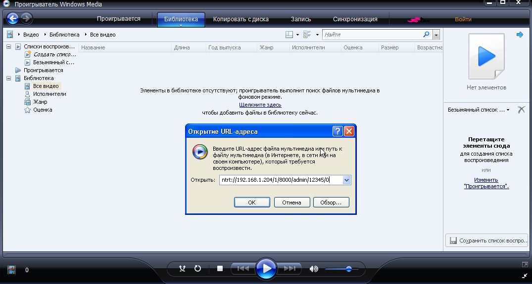Switch to the Запись tab

coord(301,19)
